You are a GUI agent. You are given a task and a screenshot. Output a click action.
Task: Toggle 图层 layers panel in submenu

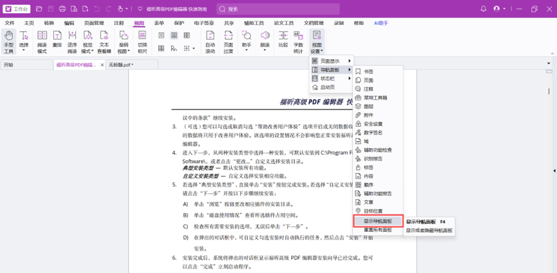(368, 107)
